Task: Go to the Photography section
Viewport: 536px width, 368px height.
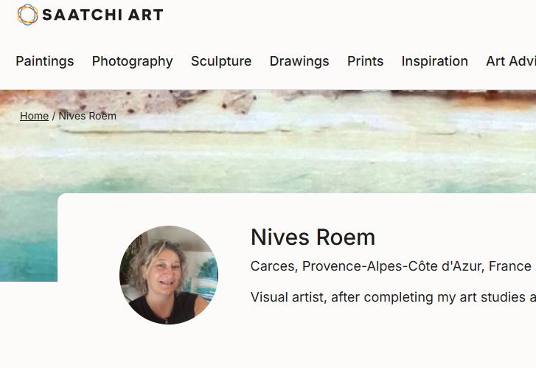Action: [x=132, y=61]
